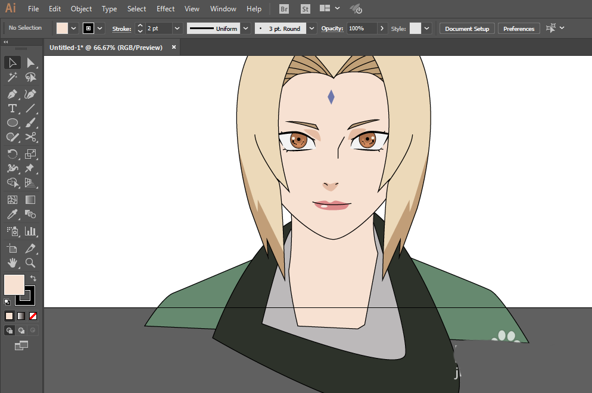This screenshot has height=393, width=592.
Task: Select the Artboard tool
Action: click(12, 249)
